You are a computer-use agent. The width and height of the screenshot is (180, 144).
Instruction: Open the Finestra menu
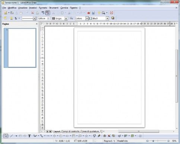[74, 8]
